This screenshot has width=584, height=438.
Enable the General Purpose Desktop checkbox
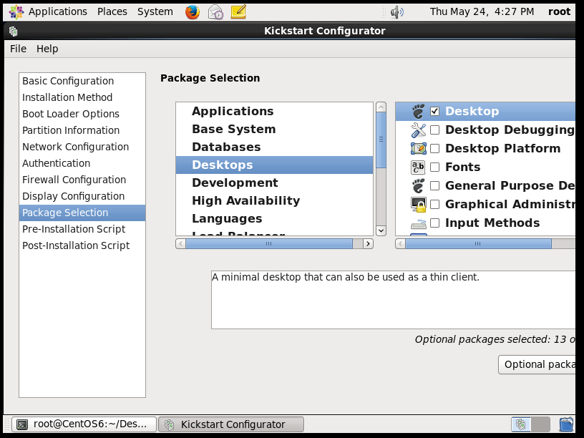point(434,185)
